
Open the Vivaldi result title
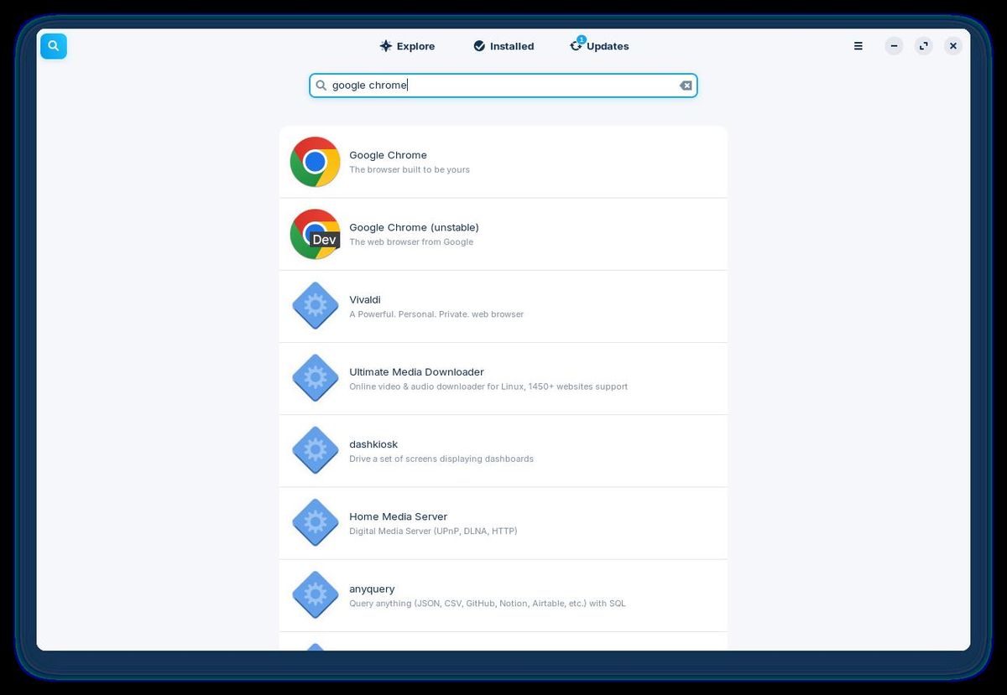[x=365, y=299]
